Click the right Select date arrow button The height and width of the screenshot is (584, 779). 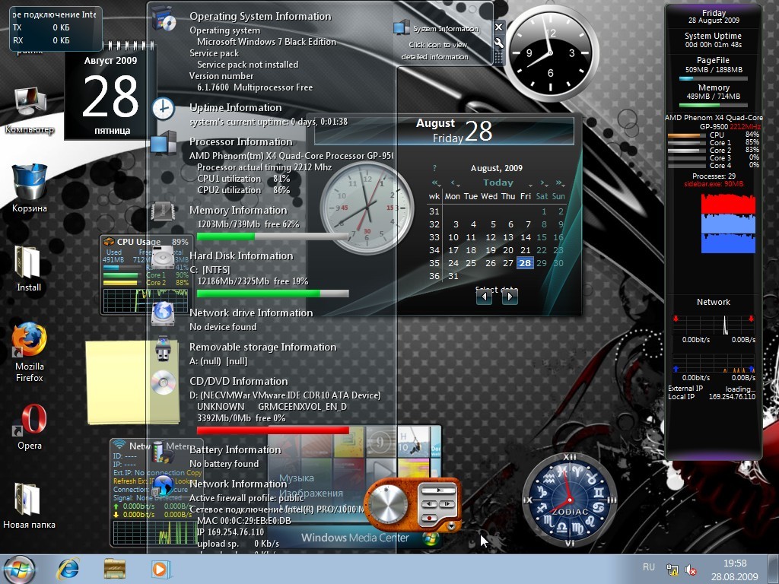[509, 297]
